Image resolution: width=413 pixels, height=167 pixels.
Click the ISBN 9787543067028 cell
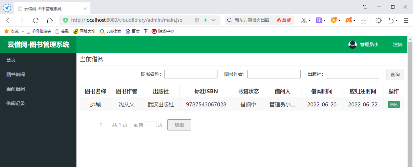click(x=206, y=104)
